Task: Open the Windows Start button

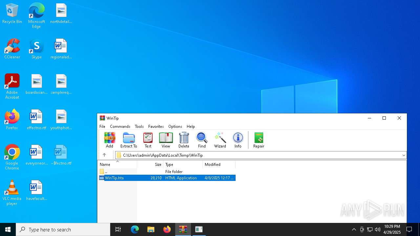Action: [8, 229]
